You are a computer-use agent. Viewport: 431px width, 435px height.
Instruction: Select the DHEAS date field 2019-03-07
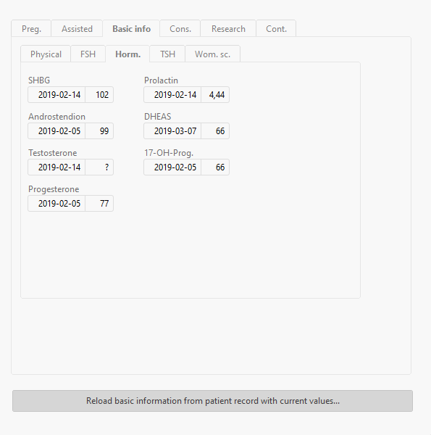click(172, 131)
